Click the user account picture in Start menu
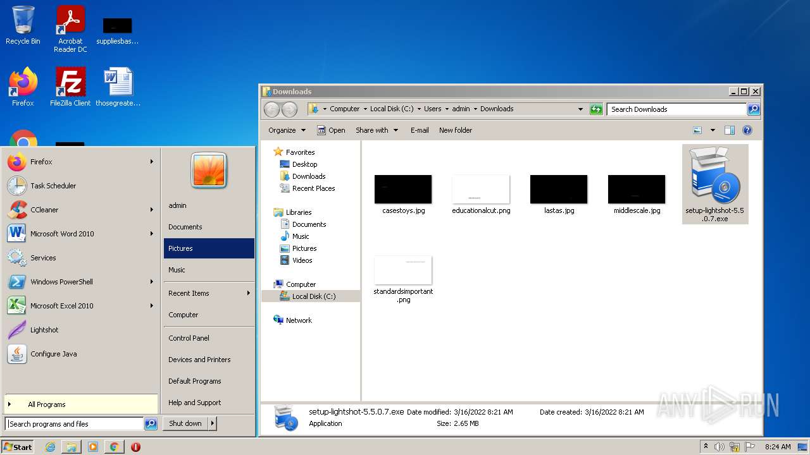 click(209, 171)
